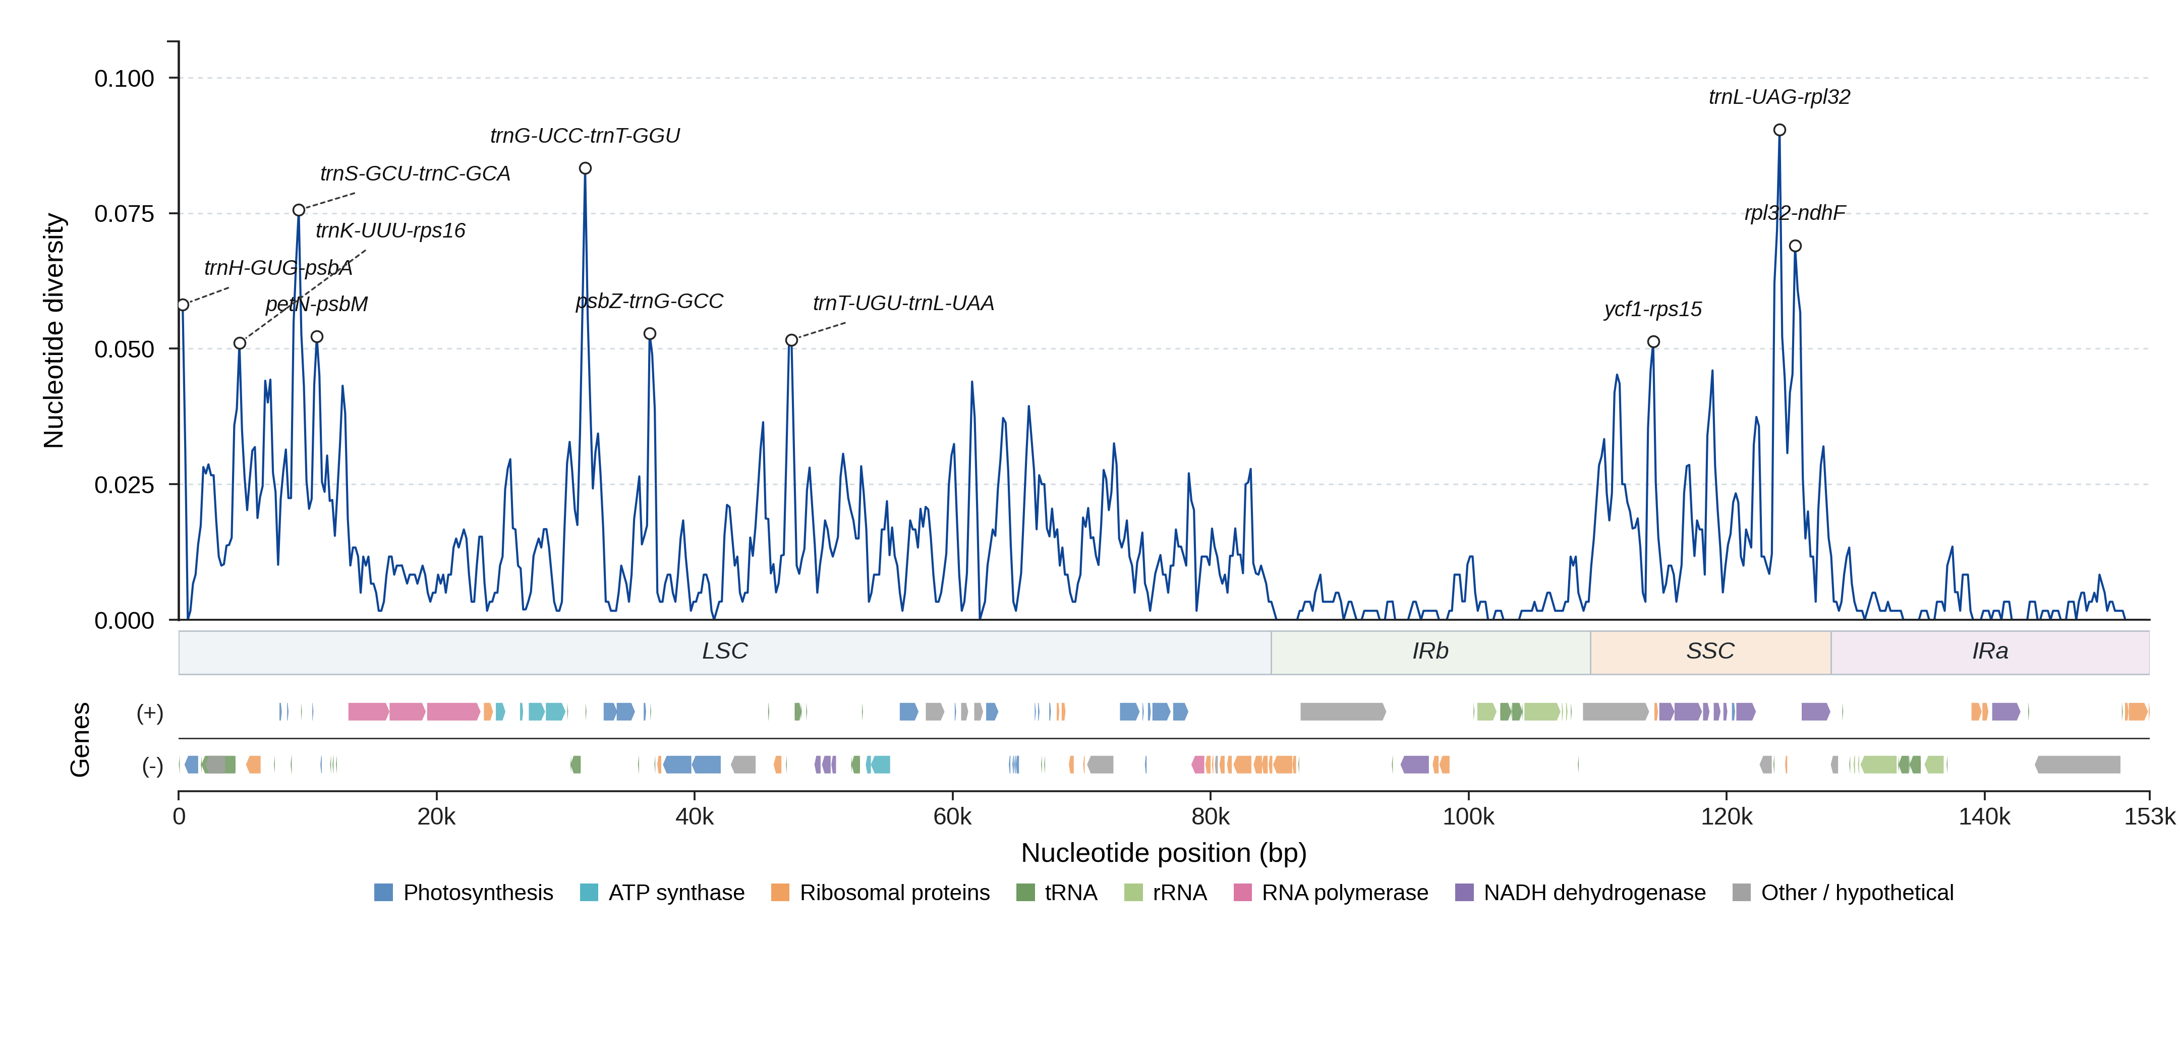Click the 120k x-axis tick label
This screenshot has height=1060, width=2180.
point(1727,816)
